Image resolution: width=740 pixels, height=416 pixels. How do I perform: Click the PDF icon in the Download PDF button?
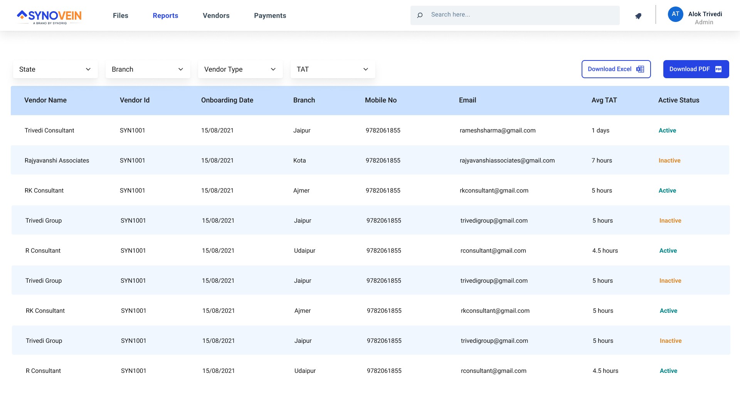click(x=718, y=69)
